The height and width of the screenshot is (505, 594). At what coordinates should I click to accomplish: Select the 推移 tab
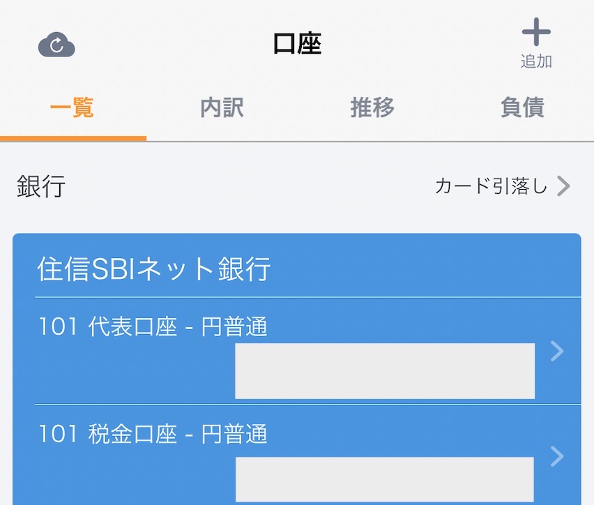[372, 108]
